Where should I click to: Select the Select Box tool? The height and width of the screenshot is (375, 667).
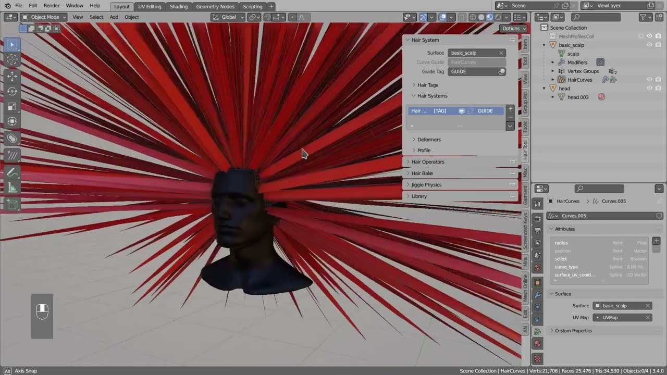pyautogui.click(x=12, y=45)
